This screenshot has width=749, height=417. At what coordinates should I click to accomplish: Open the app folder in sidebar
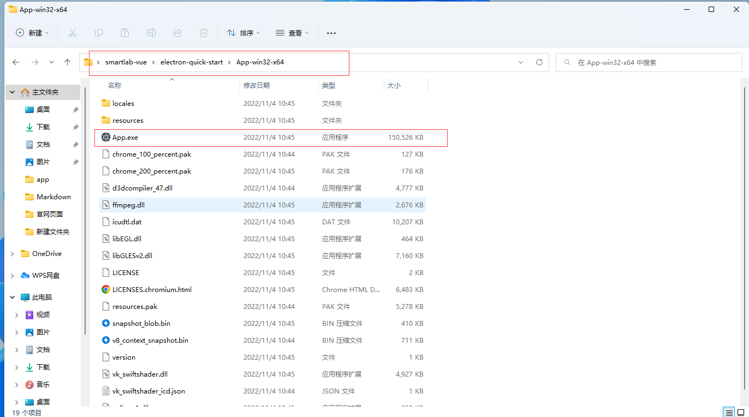[x=43, y=180]
